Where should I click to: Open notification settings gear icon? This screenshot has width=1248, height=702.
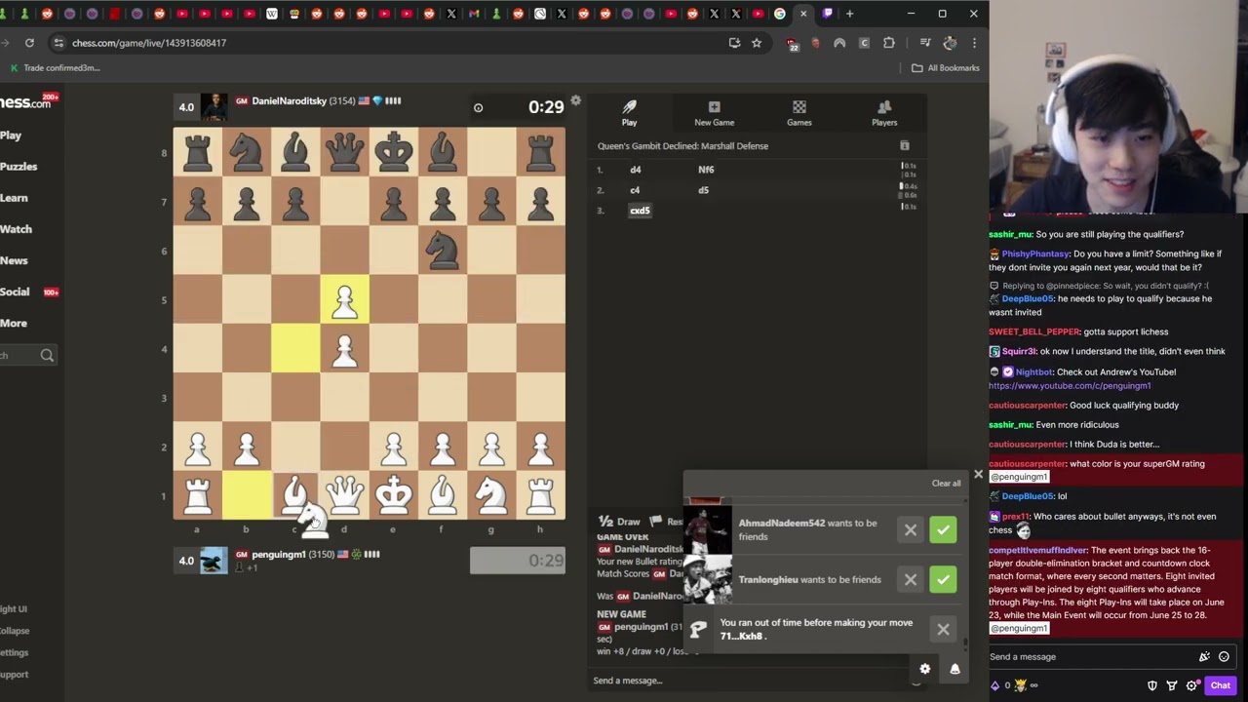[925, 669]
